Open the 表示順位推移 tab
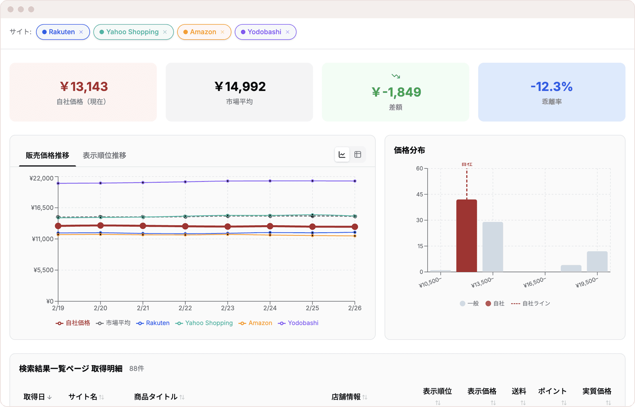This screenshot has height=407, width=635. (x=104, y=155)
